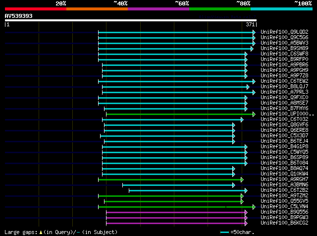Screen dimensions: 317x236
Task: Select the UniRef100_B6KCG2 label
Action: (x=284, y=223)
